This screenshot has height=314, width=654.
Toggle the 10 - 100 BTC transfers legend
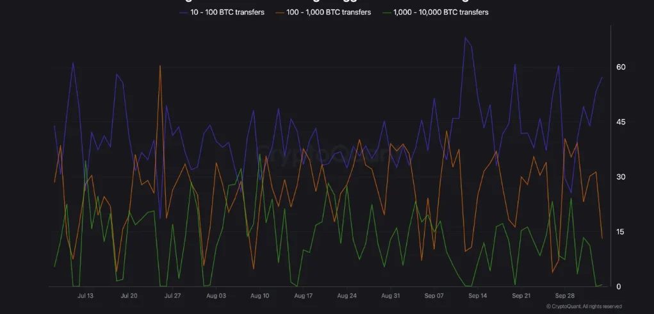coord(222,13)
